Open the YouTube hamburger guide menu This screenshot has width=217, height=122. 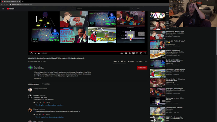3,8
